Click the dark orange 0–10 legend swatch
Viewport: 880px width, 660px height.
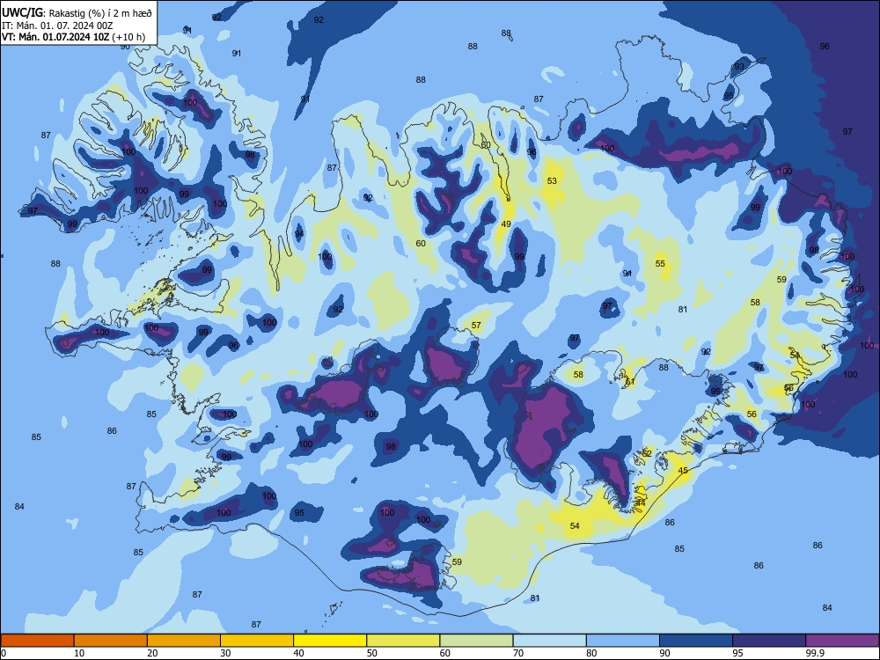pos(37,641)
